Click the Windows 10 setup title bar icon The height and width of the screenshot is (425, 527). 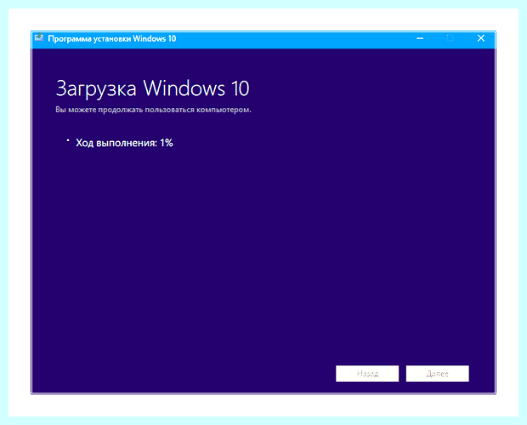point(39,37)
